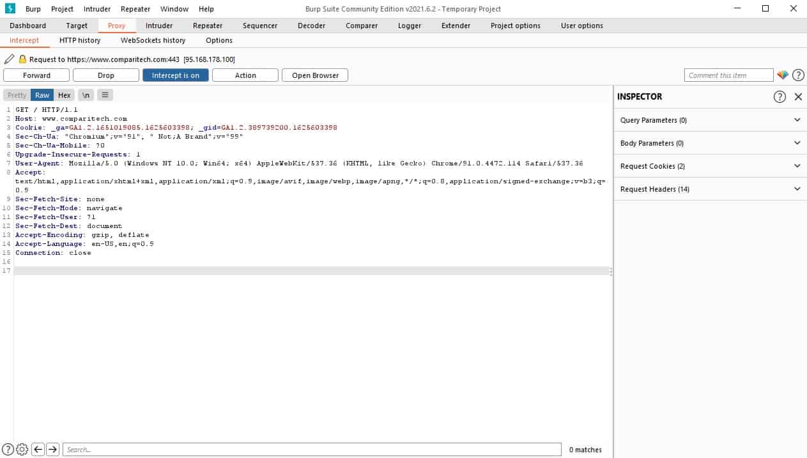The width and height of the screenshot is (807, 458).
Task: Click the Sec-Fetch-Mode: navigate line
Action: pyautogui.click(x=68, y=208)
